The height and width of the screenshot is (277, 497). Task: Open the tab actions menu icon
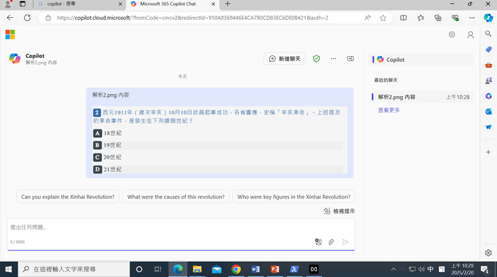pos(22,4)
